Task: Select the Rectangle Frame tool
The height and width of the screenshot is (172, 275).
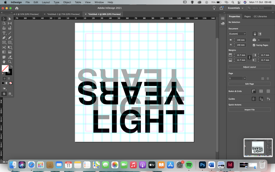Action: (4, 42)
